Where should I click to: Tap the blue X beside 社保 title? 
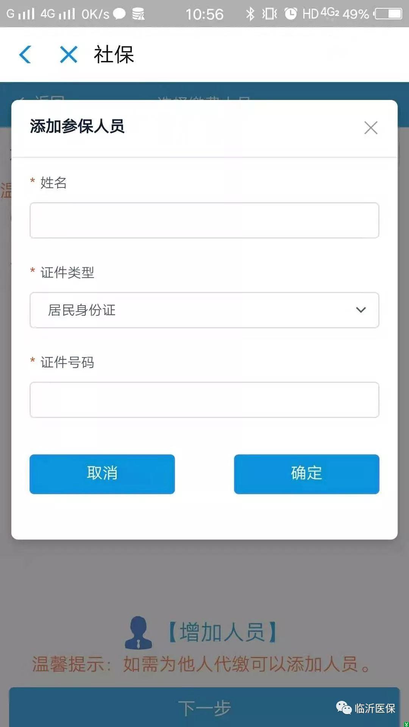[x=69, y=55]
